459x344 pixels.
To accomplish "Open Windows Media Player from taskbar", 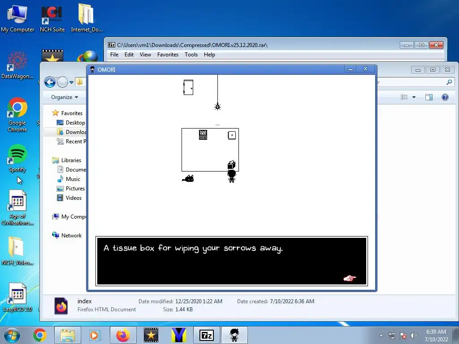I will (x=95, y=335).
